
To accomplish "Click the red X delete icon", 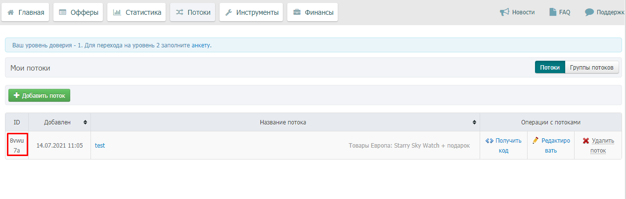I will coord(585,141).
